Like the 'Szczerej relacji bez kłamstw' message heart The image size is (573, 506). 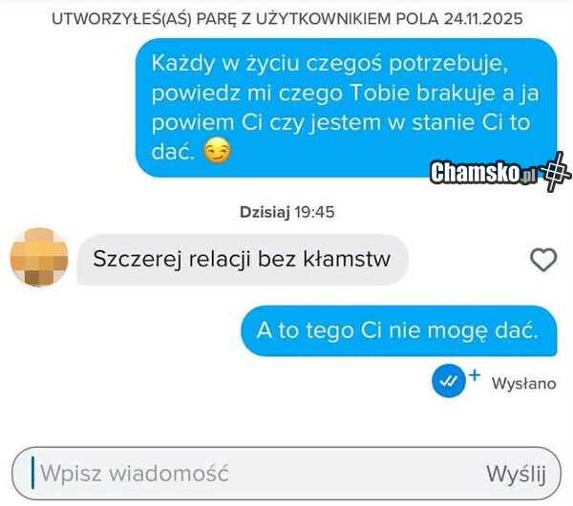tap(543, 260)
